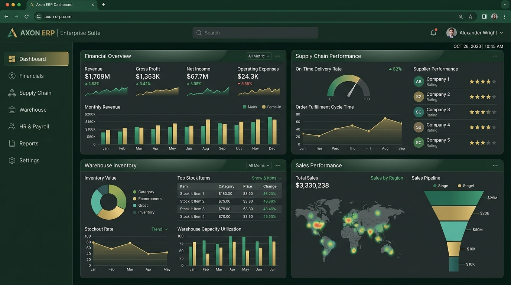Click Show & itons in Top Stock Items
The width and height of the screenshot is (511, 285).
pyautogui.click(x=267, y=178)
